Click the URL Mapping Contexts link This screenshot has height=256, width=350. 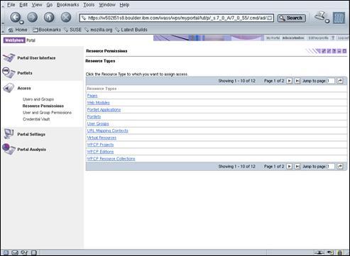coord(107,130)
